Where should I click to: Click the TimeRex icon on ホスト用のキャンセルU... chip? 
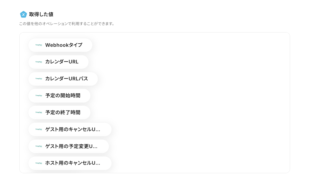coord(39,163)
